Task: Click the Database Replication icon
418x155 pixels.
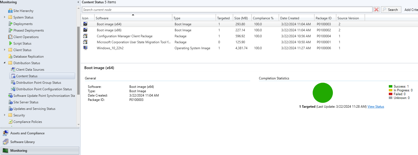Action: [x=10, y=57]
